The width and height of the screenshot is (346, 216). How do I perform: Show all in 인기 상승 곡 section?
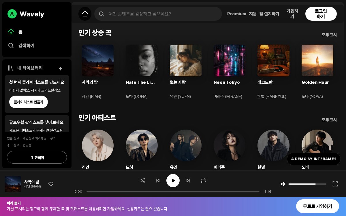coord(329,35)
